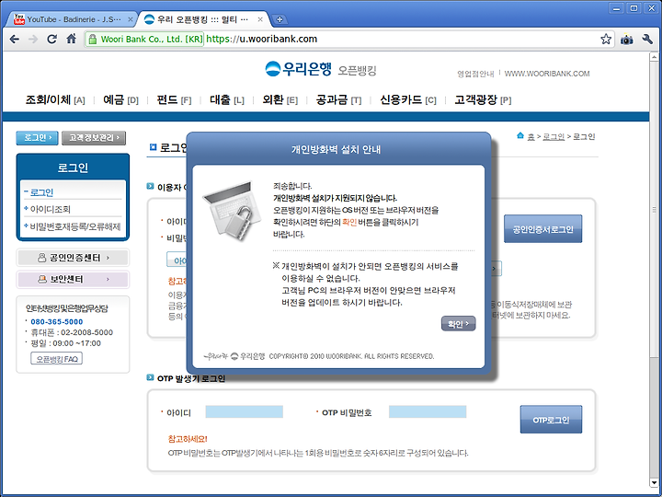
Task: Click the 참고하세요! text in OTP section
Action: pos(188,439)
